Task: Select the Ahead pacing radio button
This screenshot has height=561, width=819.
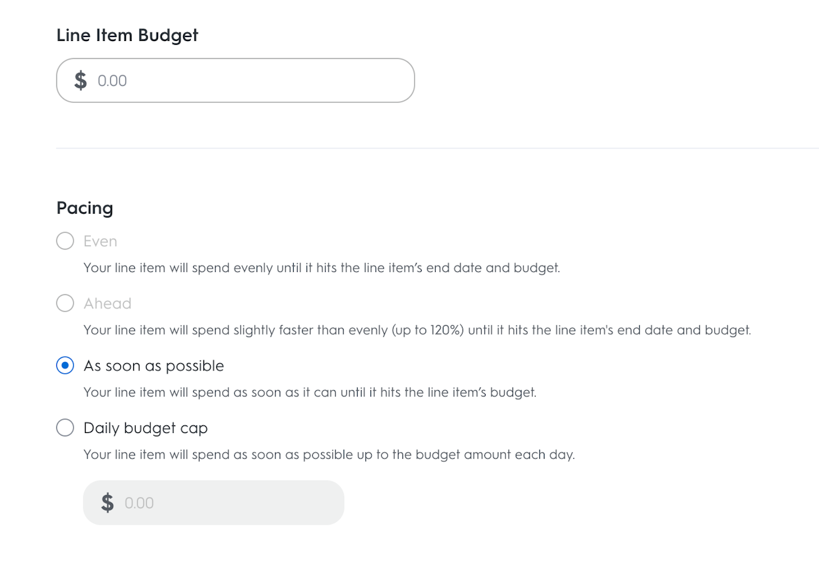Action: (65, 303)
